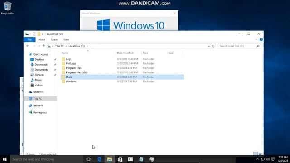Open Pictures in the navigation pane

[x=39, y=75]
